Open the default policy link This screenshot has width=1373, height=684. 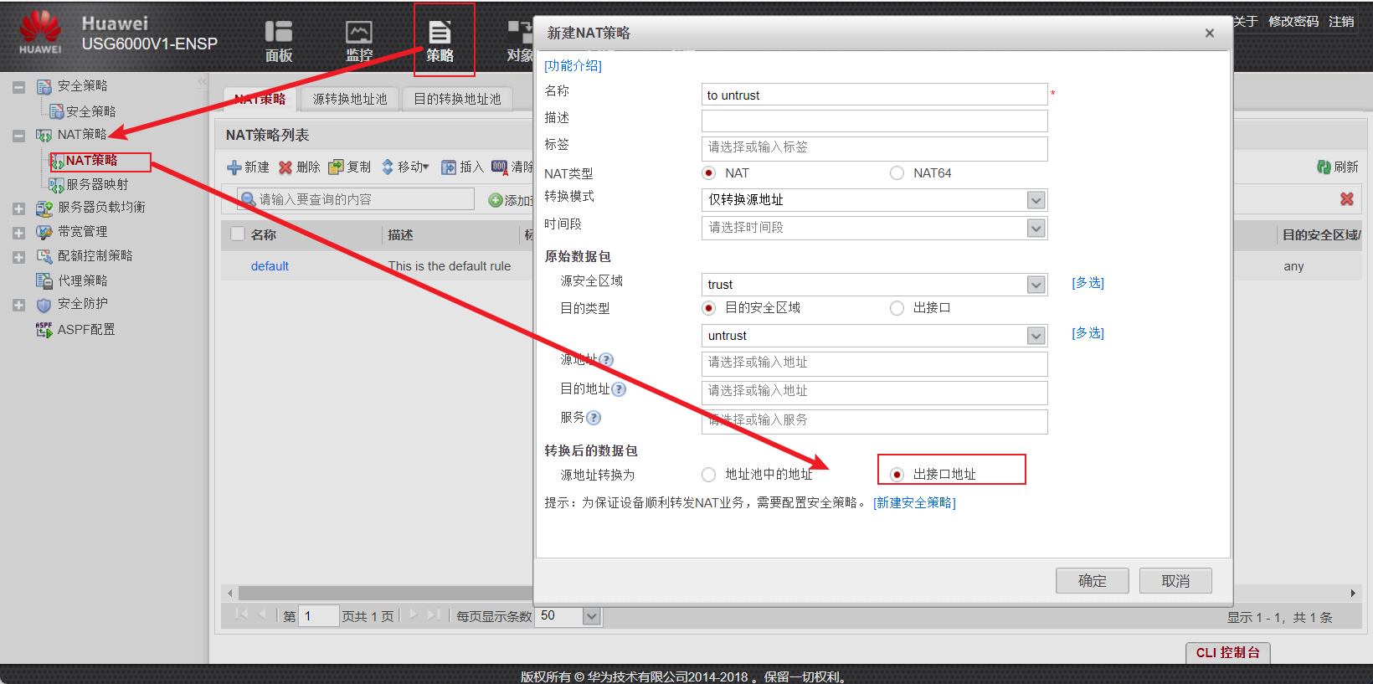(270, 266)
